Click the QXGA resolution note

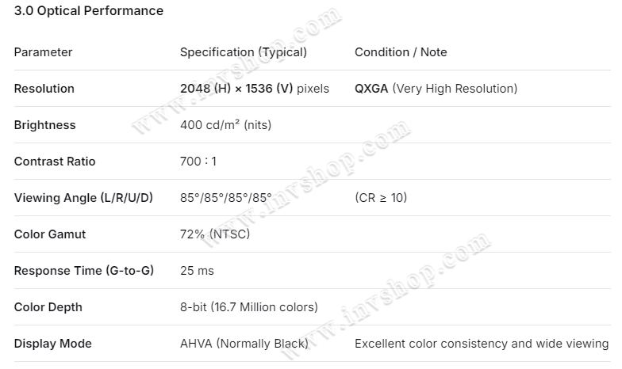(436, 89)
